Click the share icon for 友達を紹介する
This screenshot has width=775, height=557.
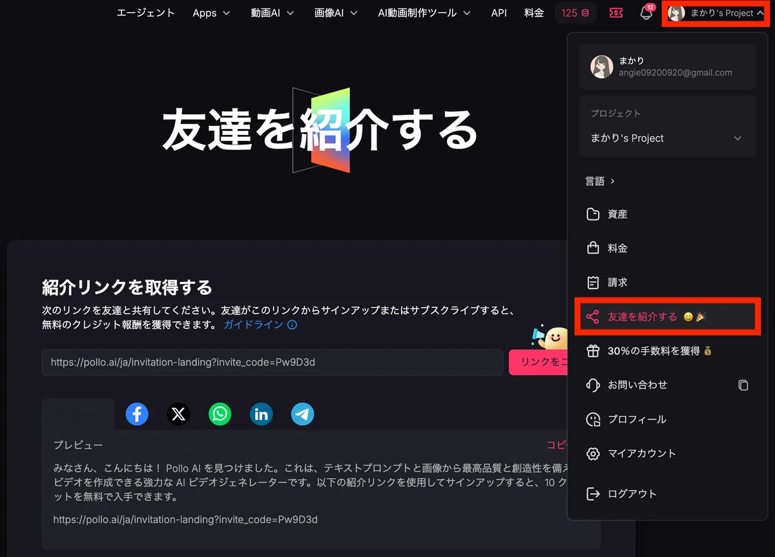click(x=592, y=317)
